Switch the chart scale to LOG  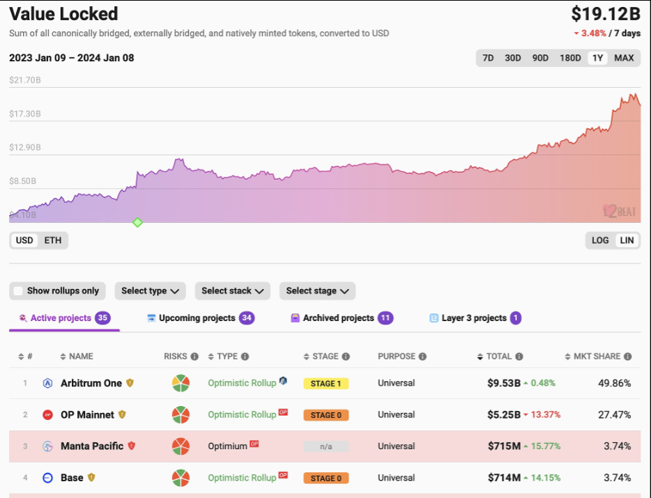(600, 240)
